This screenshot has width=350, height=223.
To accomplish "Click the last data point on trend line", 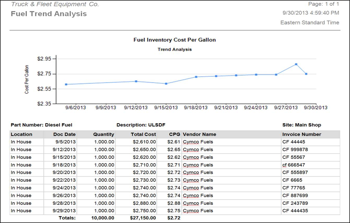I will [306, 74].
